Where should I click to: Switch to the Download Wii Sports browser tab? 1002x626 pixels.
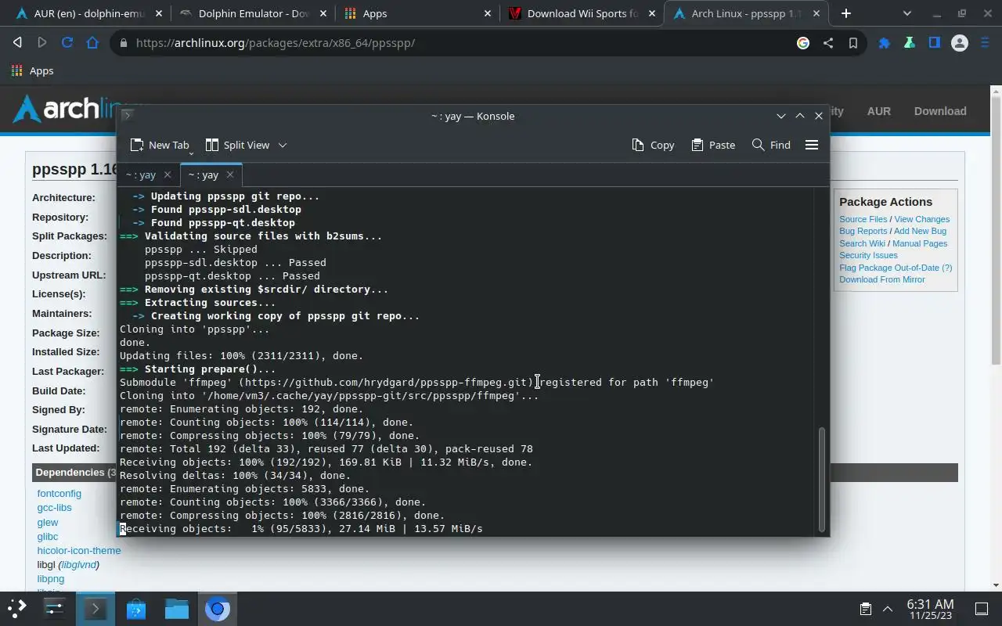[582, 13]
